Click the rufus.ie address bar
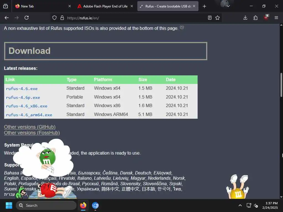 click(x=135, y=18)
